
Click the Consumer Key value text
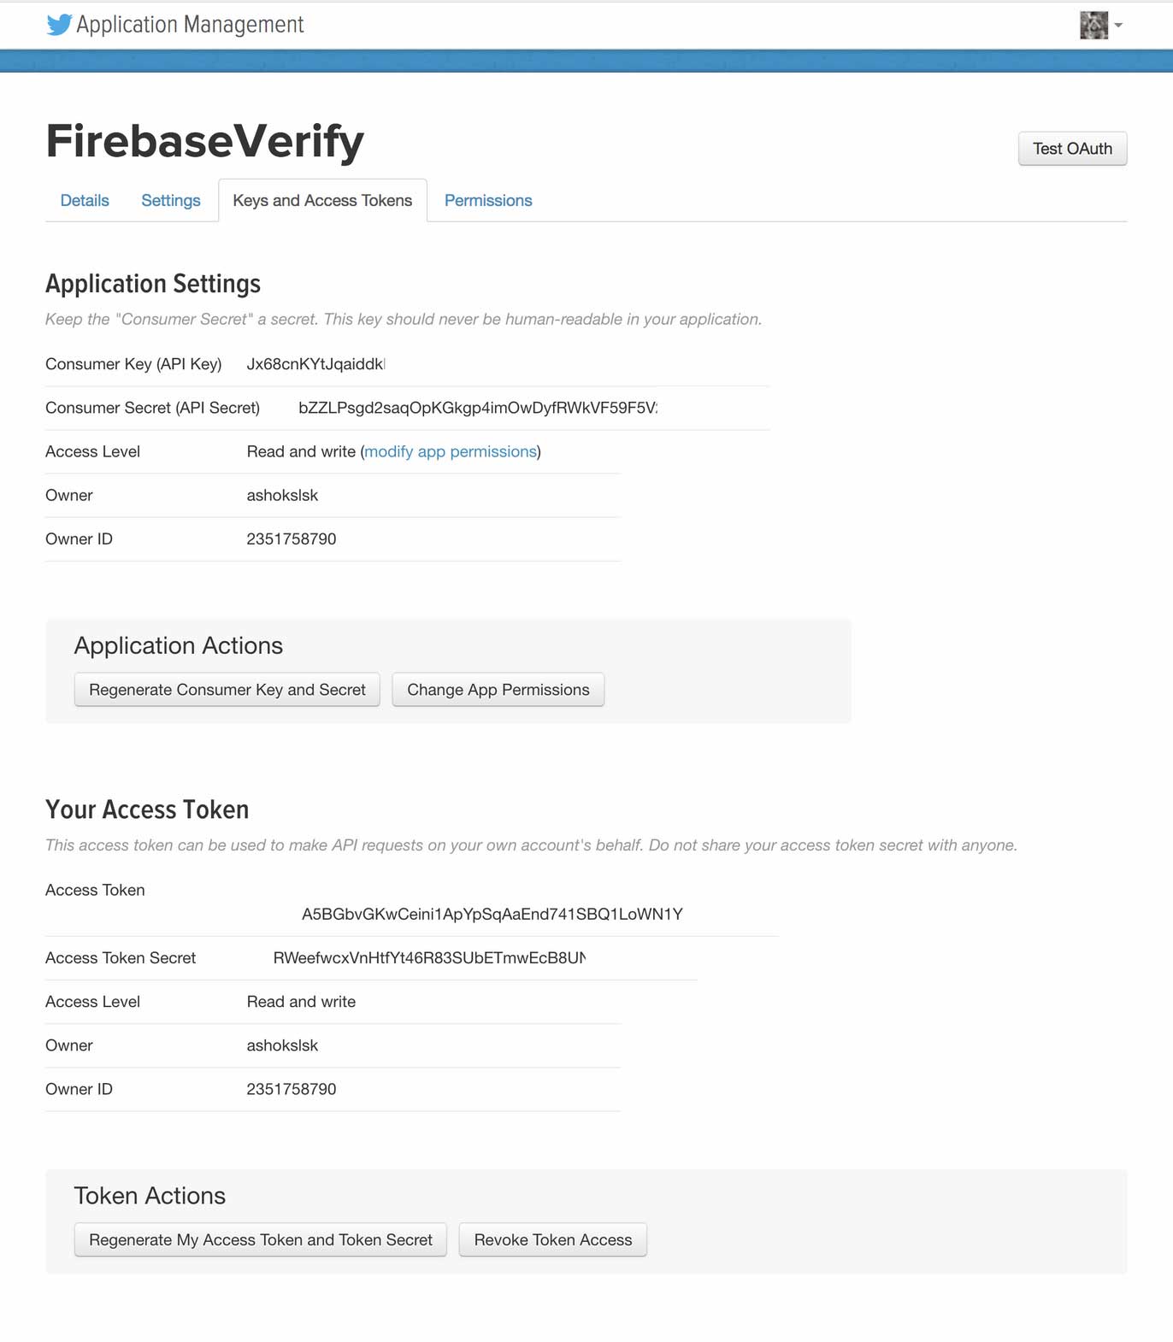(315, 364)
